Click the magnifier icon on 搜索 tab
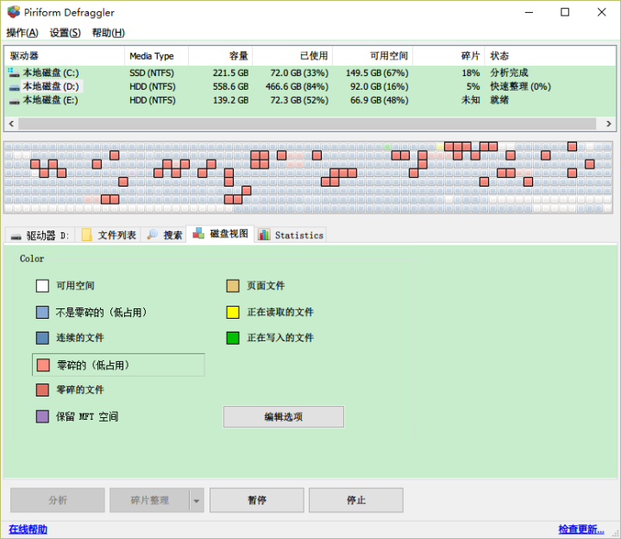Viewport: 621px width, 539px height. coord(152,234)
